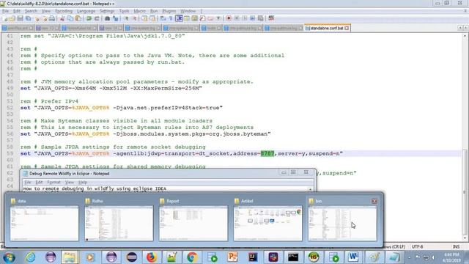Undo last edit with green arrow icon
Screen dimensions: 469x264
click(89, 18)
